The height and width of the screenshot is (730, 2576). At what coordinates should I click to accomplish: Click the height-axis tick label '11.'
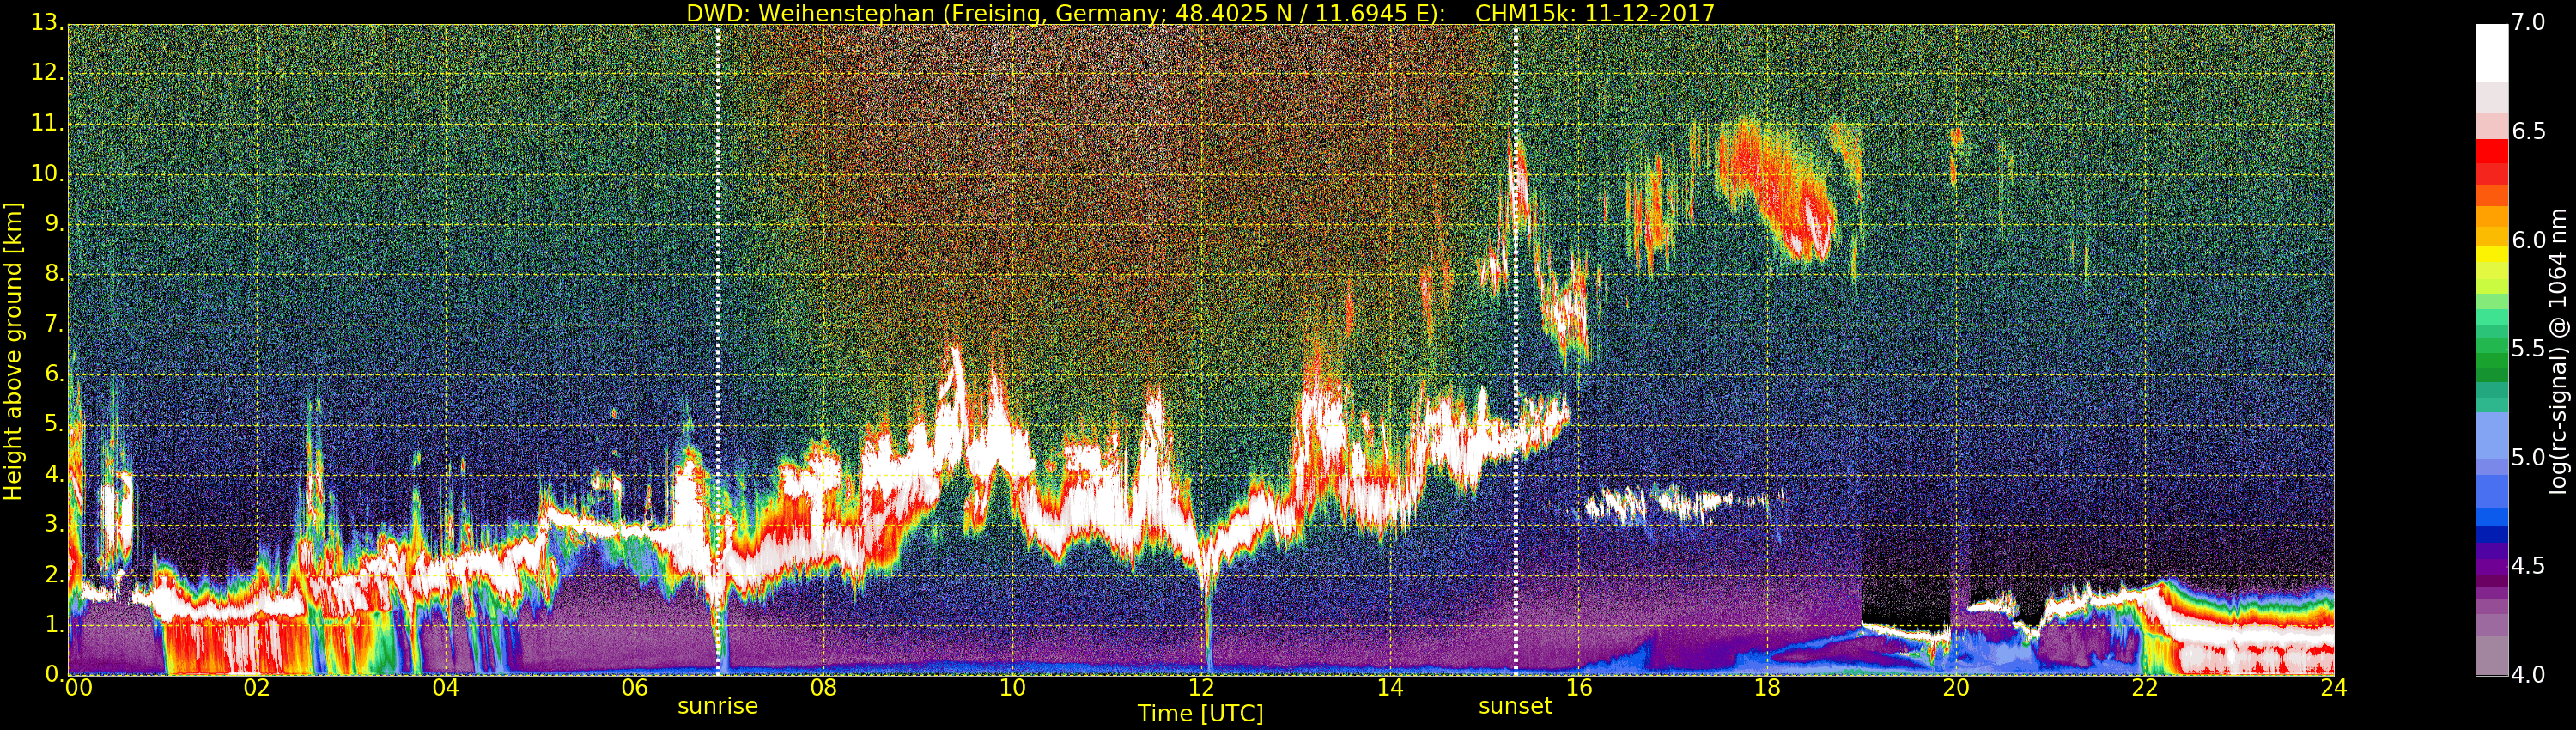[47, 124]
